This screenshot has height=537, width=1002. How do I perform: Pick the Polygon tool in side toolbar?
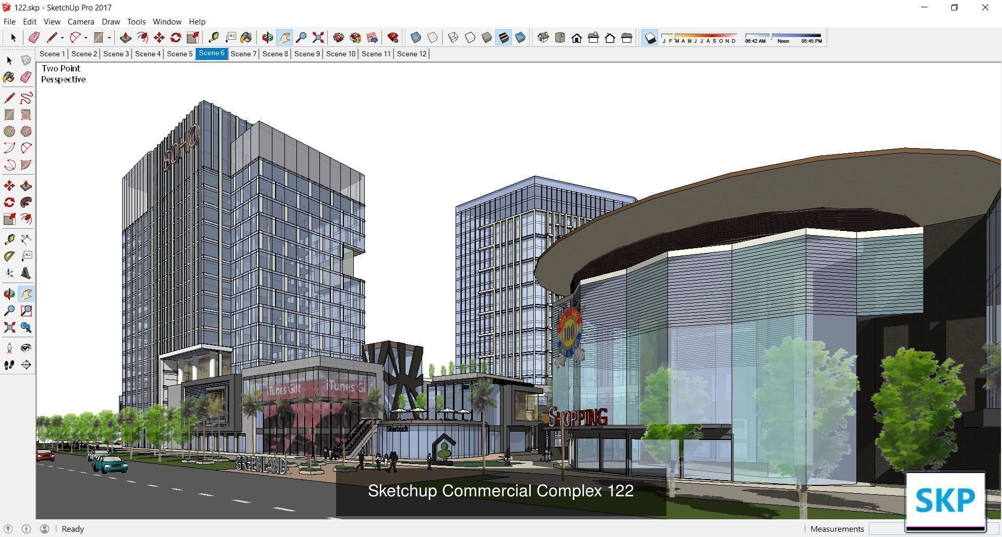coord(26,131)
